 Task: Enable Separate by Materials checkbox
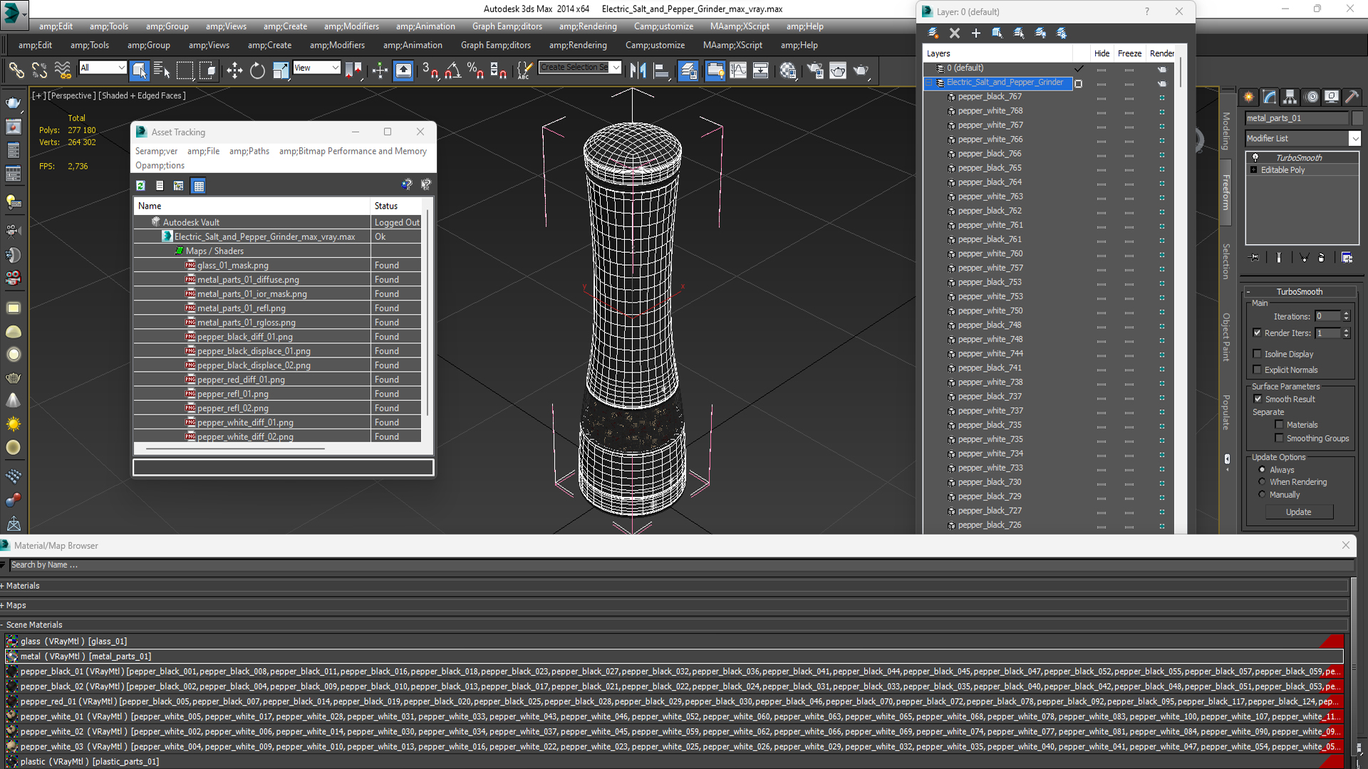[1279, 424]
